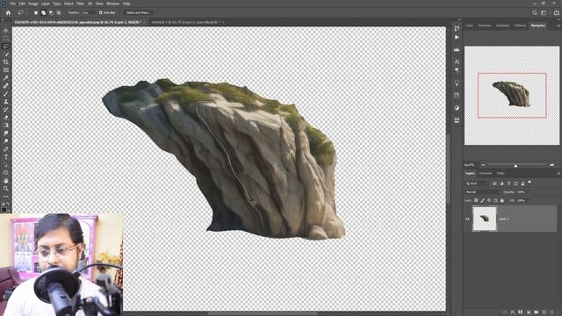Open the layer filter Kind dropdown
Viewport: 562px width, 316px height.
pyautogui.click(x=477, y=183)
